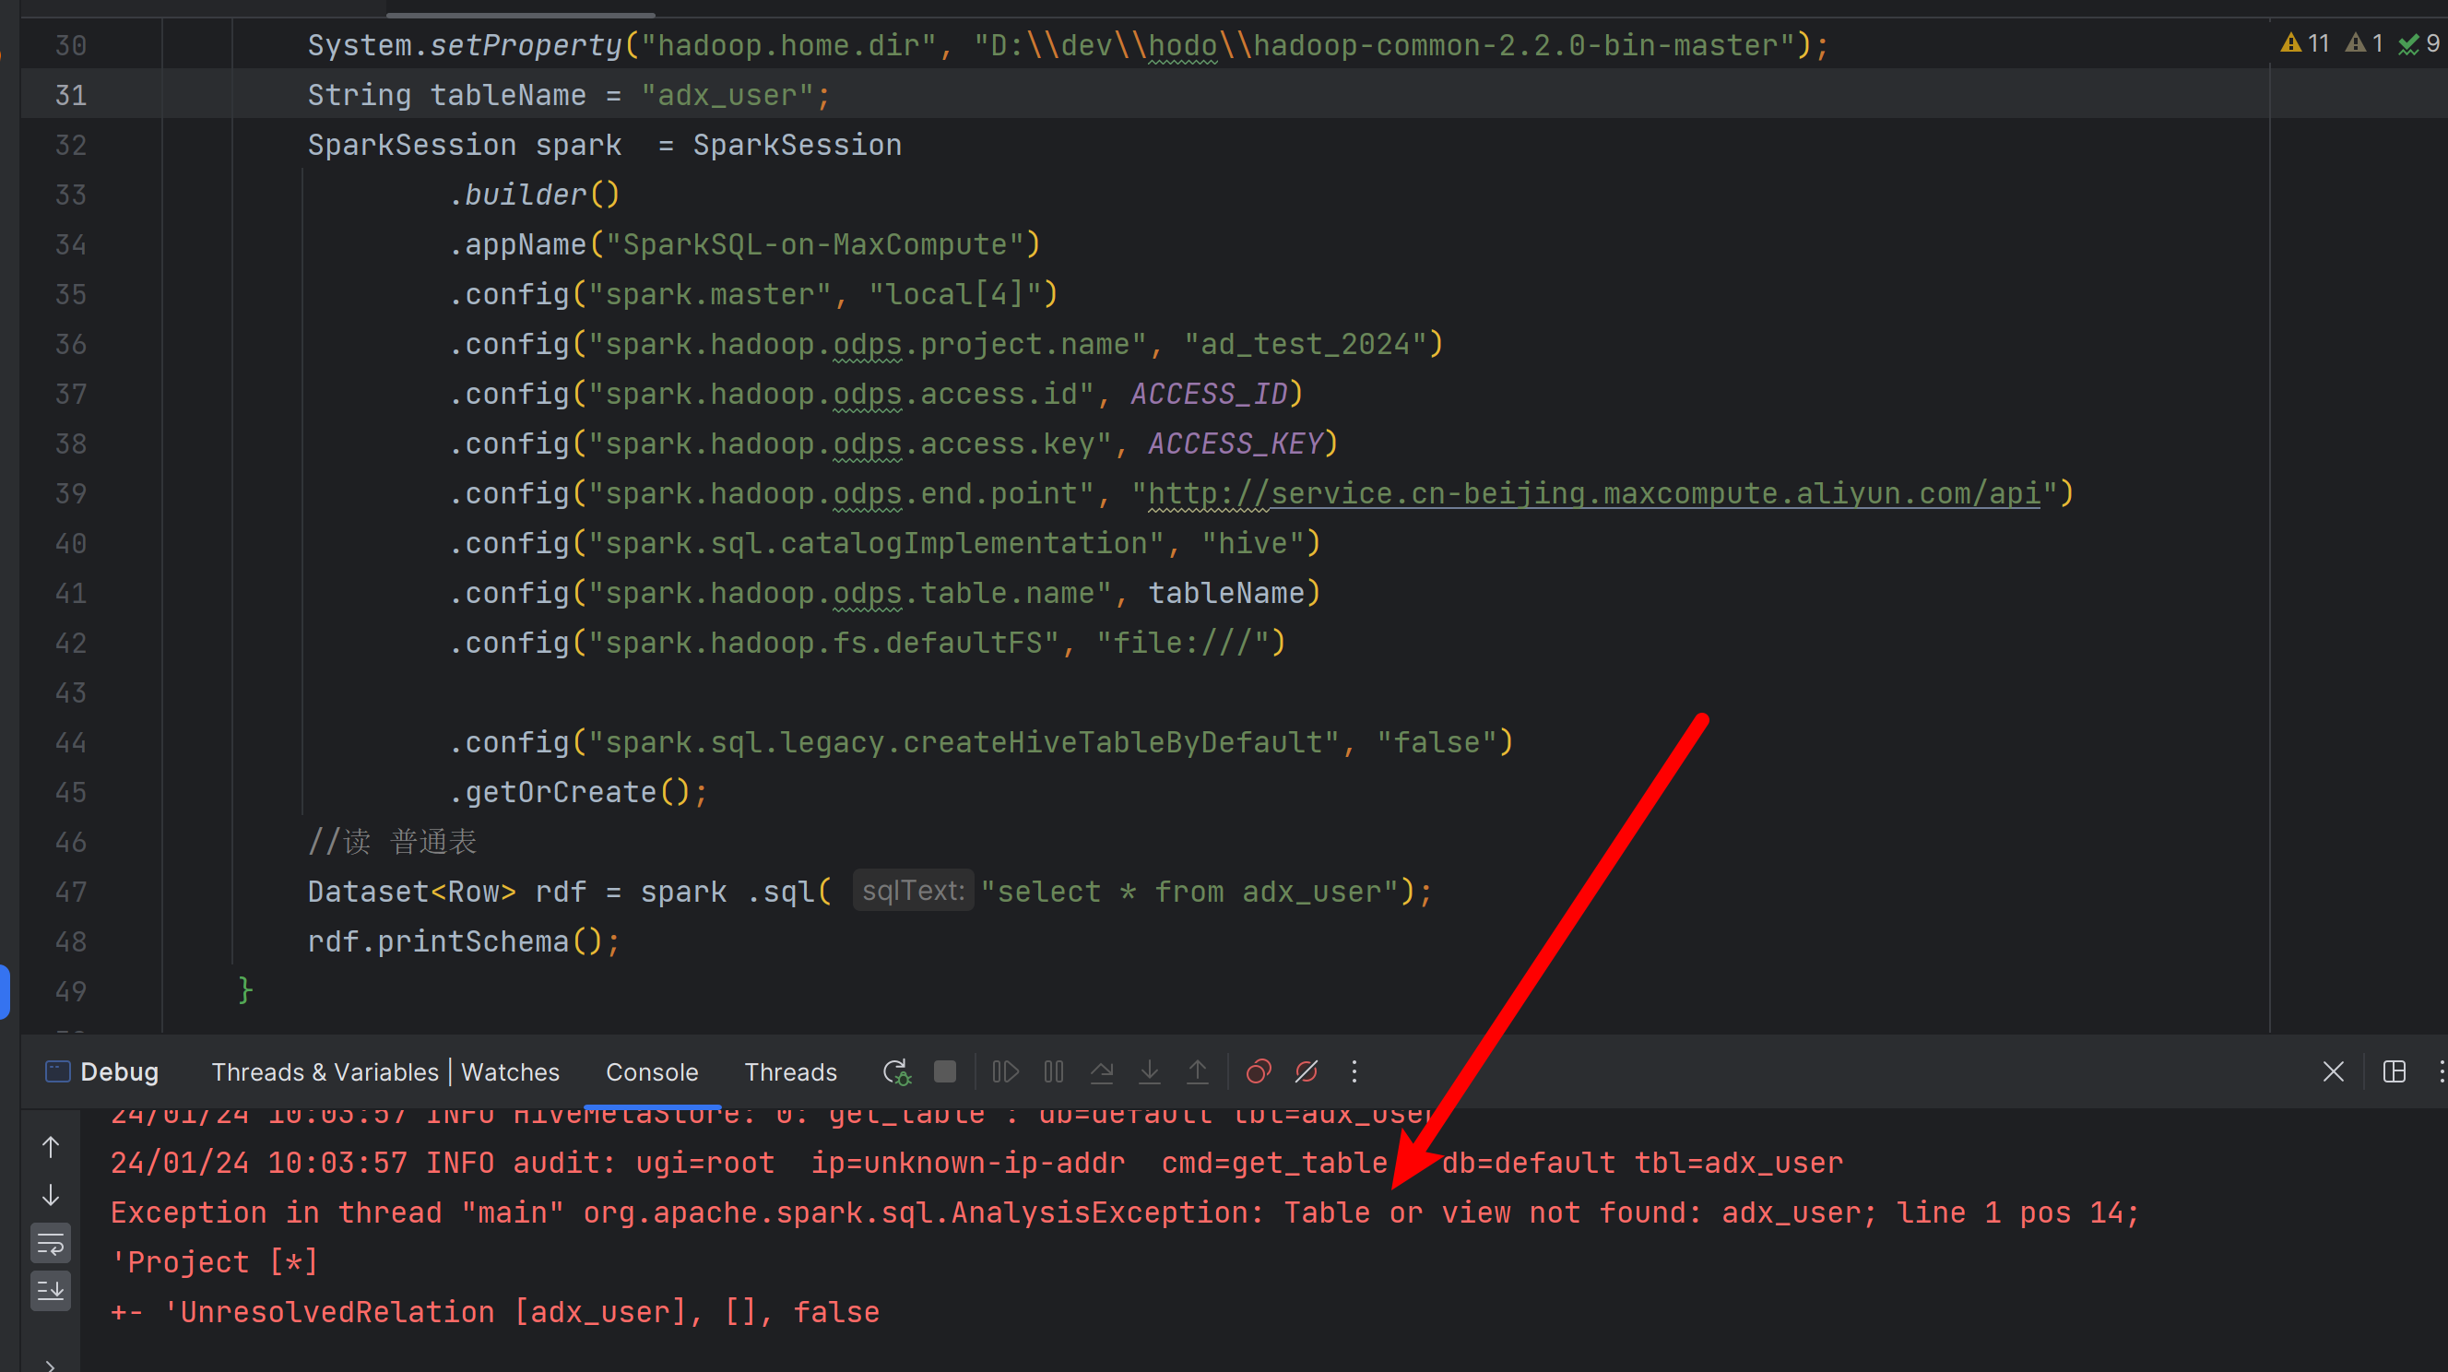Click the createHiveTableByDefault config key
The height and width of the screenshot is (1372, 2448).
click(964, 742)
